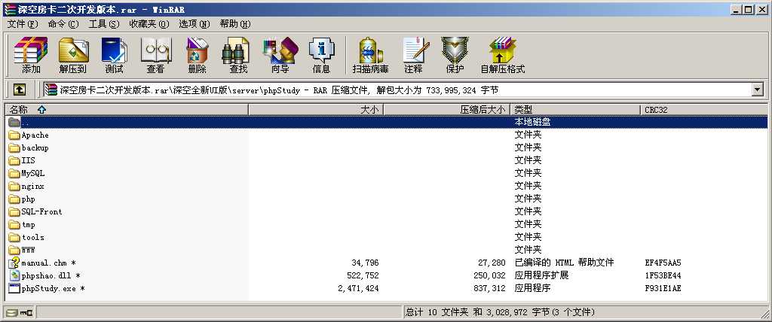Screen dimensions: 772x322
Task: Sort by the 压缩后大小 column header
Action: point(446,110)
